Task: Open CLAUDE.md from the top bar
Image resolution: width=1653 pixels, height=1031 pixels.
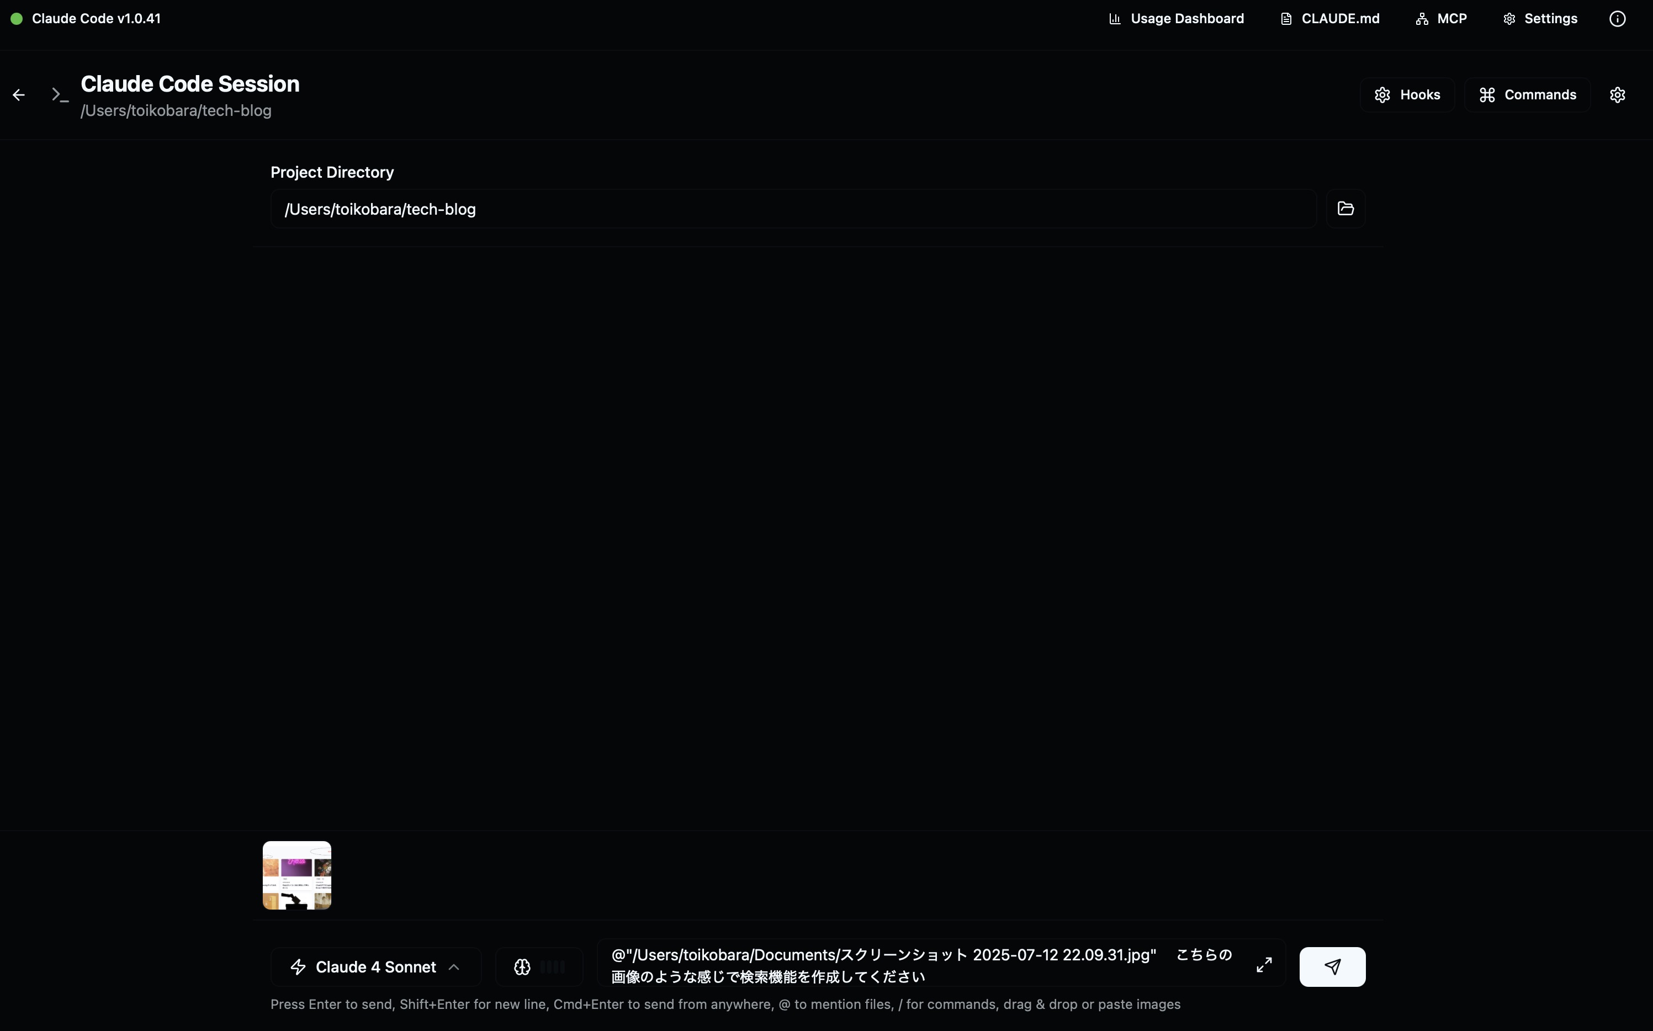Action: click(1328, 18)
